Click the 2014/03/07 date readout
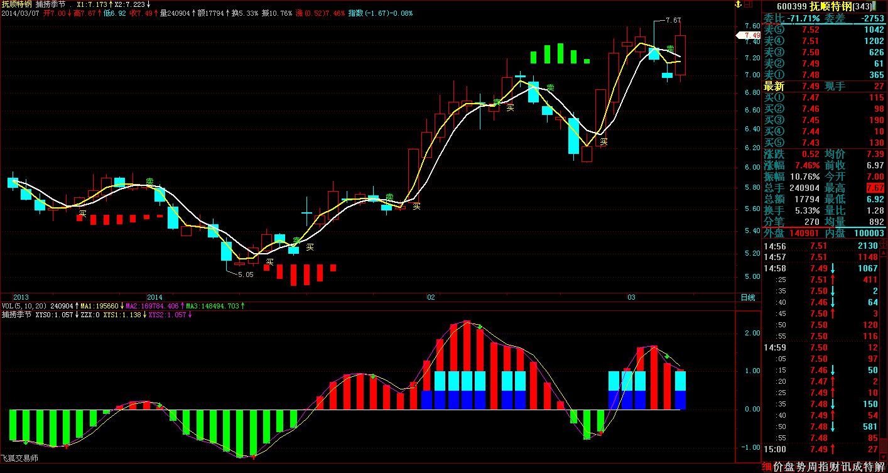 coord(20,13)
